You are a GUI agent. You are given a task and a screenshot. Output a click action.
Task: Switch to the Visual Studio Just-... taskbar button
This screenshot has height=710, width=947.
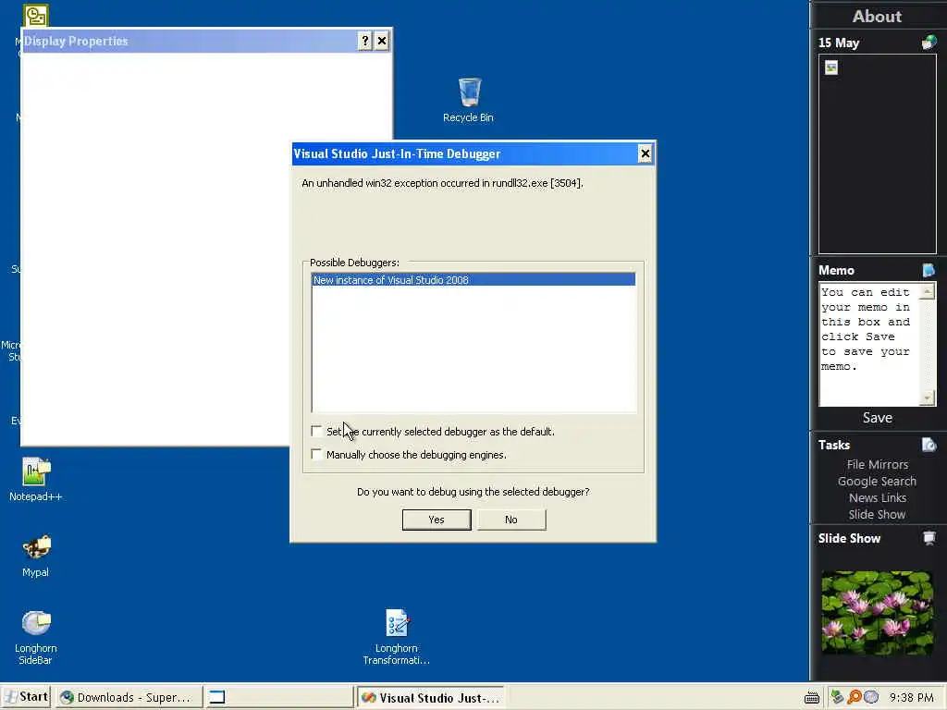[x=431, y=697]
